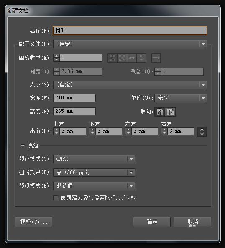Click the 列数 columns field
The width and height of the screenshot is (225, 248).
(182, 71)
